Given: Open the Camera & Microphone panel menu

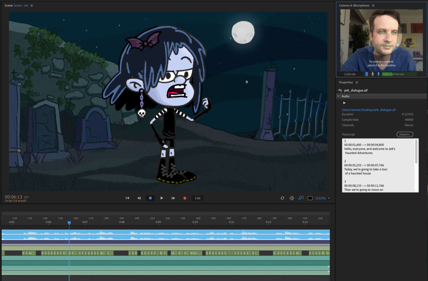Looking at the screenshot, I should 373,5.
